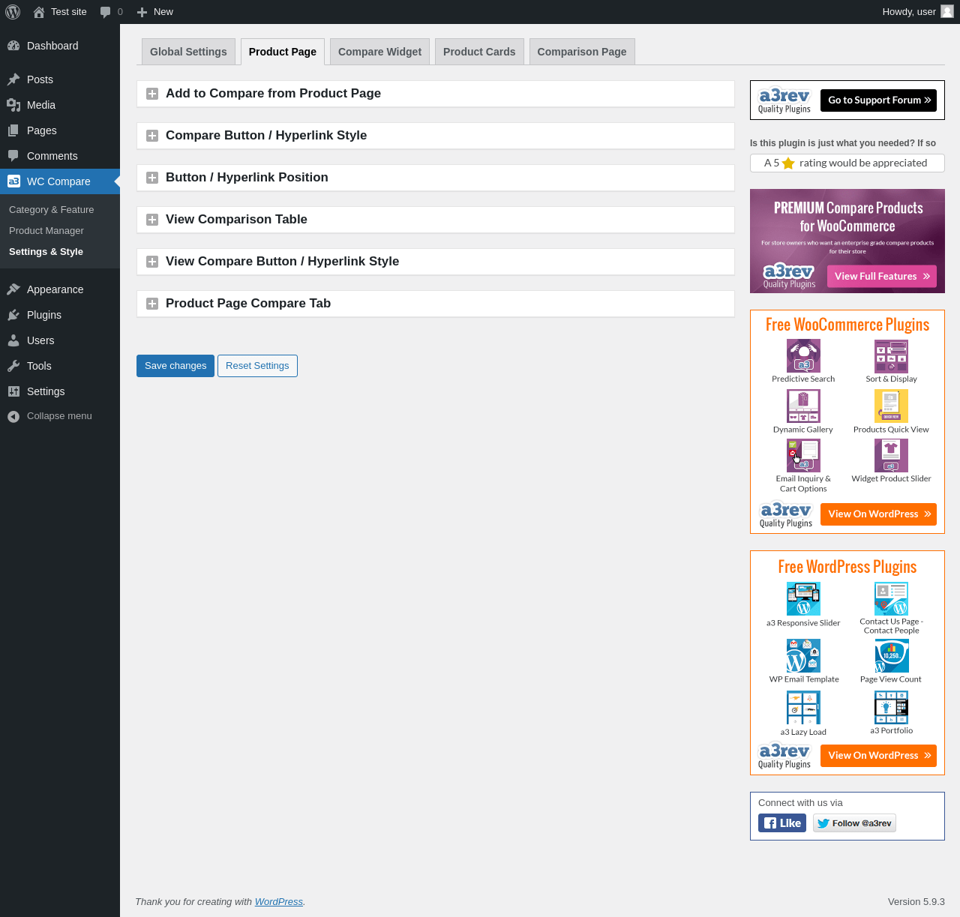Open the comments bubble in admin bar
The height and width of the screenshot is (917, 960).
coord(105,12)
